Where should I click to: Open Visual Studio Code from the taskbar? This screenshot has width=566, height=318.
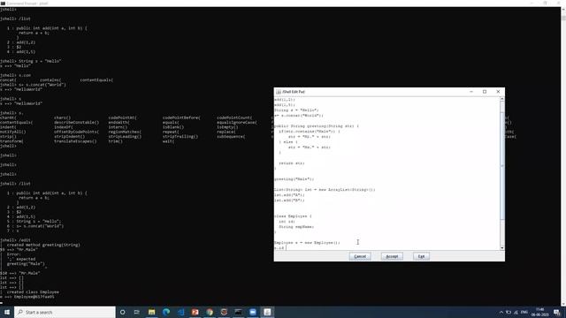(x=180, y=312)
